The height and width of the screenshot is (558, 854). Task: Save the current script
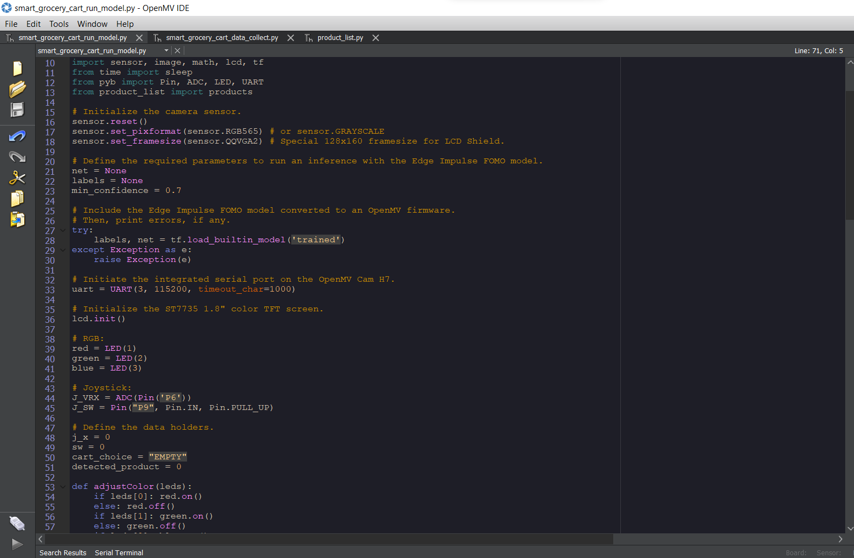(x=17, y=110)
